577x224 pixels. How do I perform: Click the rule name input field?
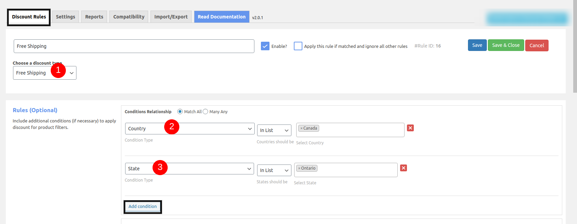tap(134, 46)
